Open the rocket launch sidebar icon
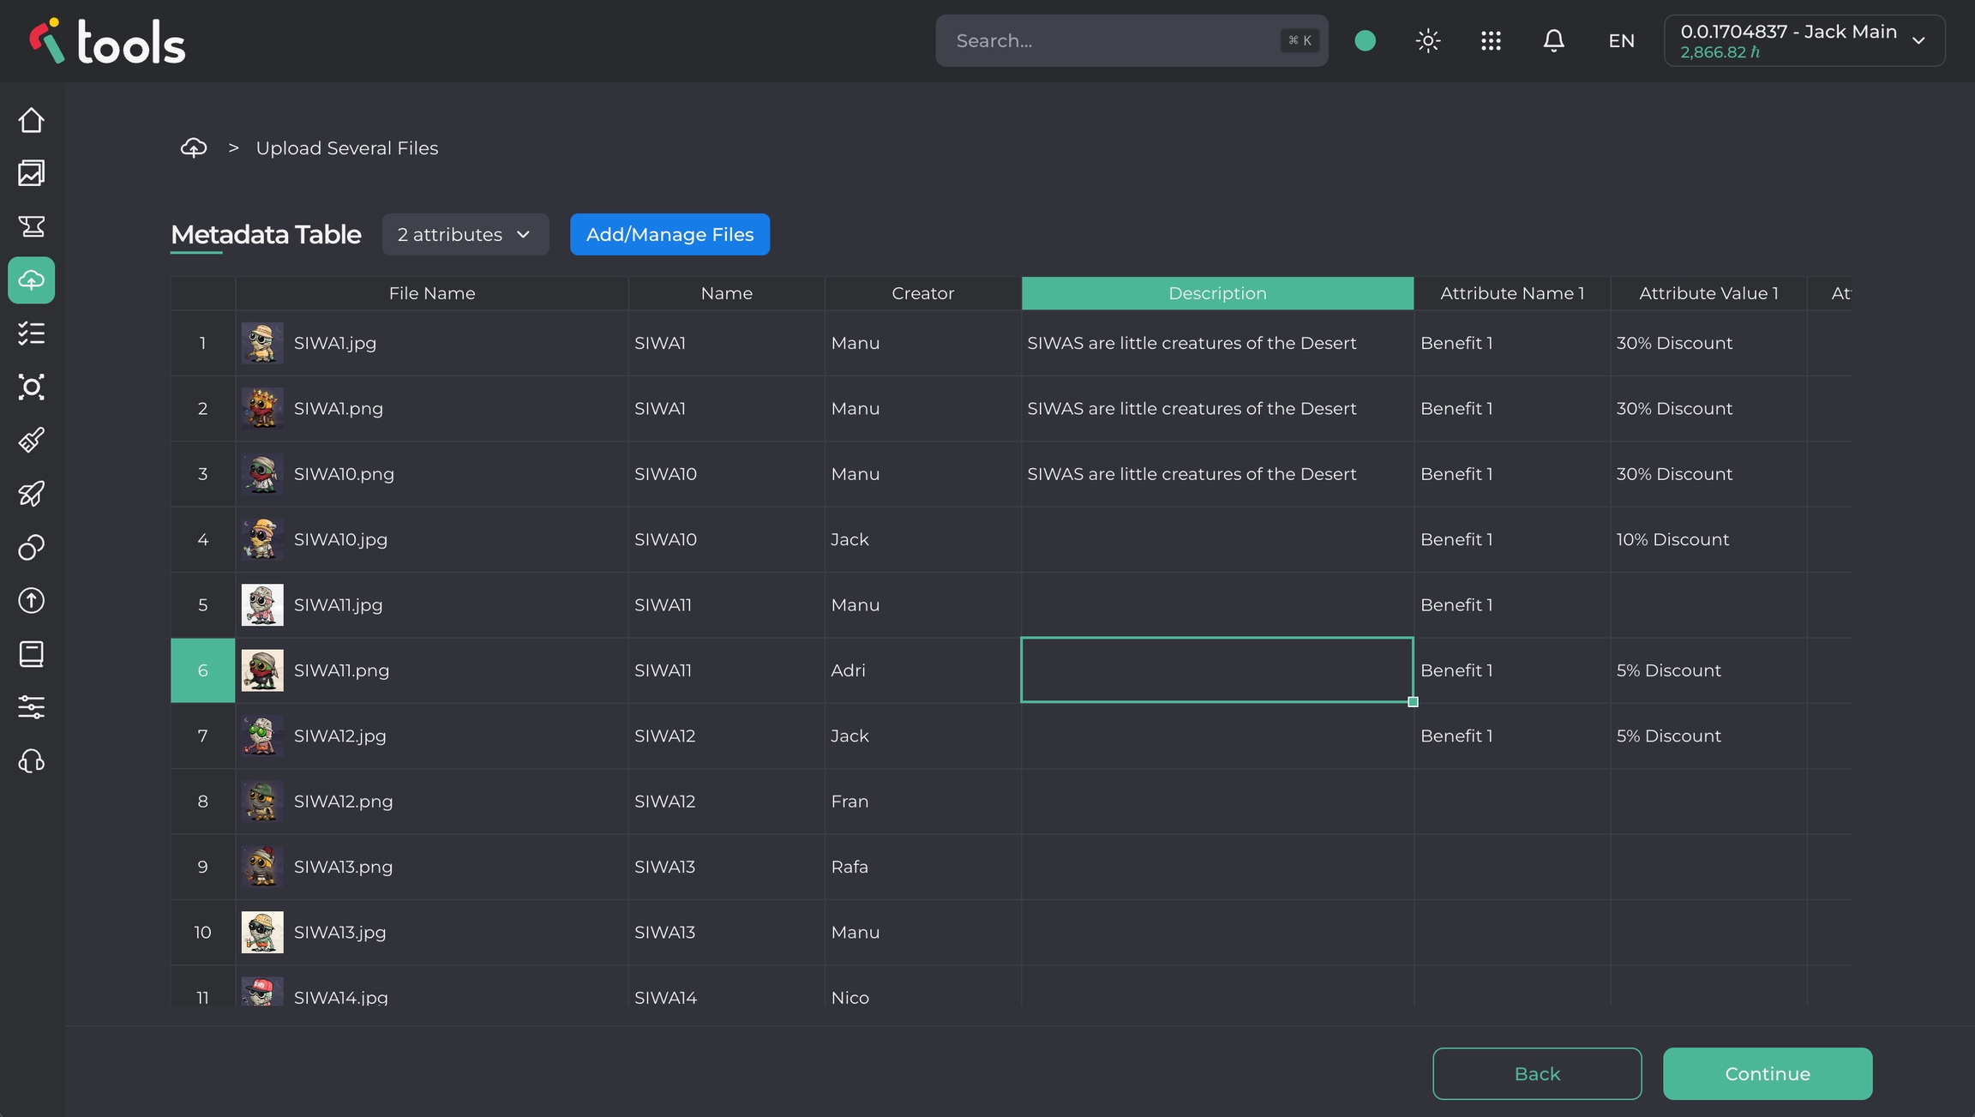 point(32,494)
